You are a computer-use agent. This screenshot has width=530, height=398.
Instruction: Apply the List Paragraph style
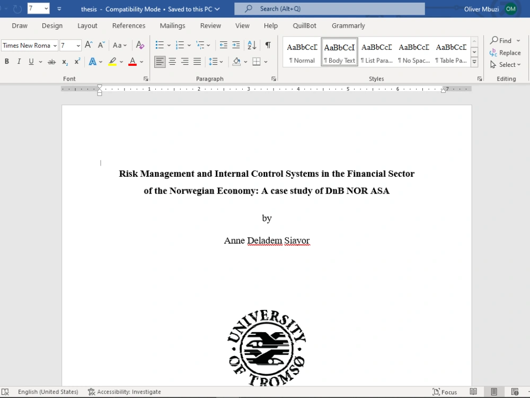pyautogui.click(x=376, y=52)
